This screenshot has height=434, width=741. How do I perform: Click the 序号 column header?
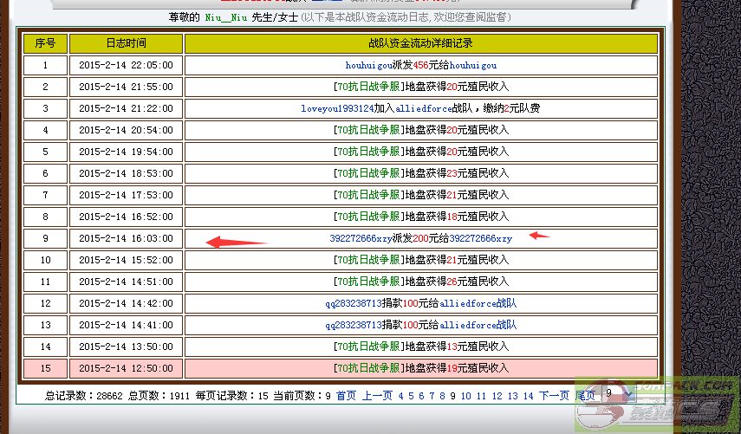click(45, 42)
